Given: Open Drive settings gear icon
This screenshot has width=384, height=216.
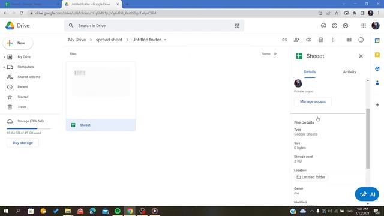Looking at the screenshot, I should point(346,25).
